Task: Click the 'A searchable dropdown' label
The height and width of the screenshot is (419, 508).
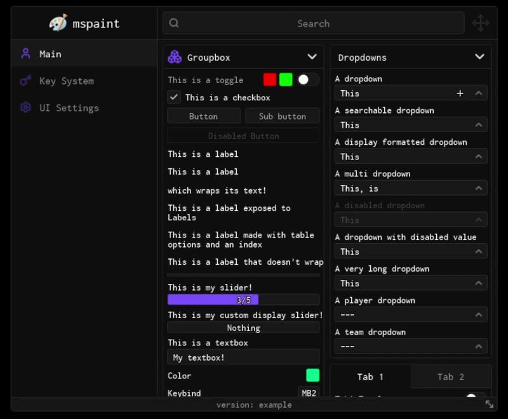Action: point(384,110)
